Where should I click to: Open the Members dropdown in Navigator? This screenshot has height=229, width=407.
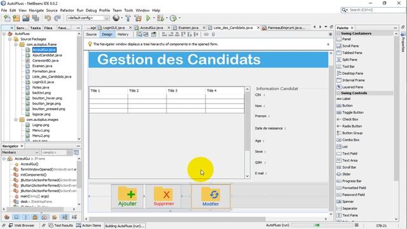click(20, 153)
